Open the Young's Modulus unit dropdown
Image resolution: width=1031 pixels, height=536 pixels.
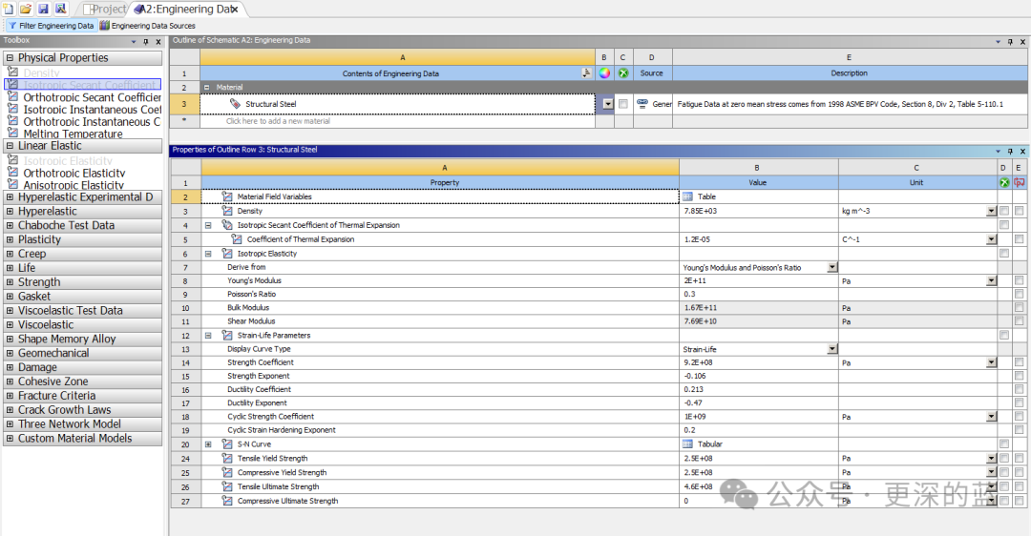tap(991, 280)
